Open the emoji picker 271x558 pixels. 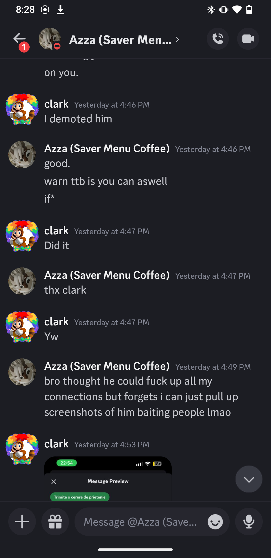point(215,522)
